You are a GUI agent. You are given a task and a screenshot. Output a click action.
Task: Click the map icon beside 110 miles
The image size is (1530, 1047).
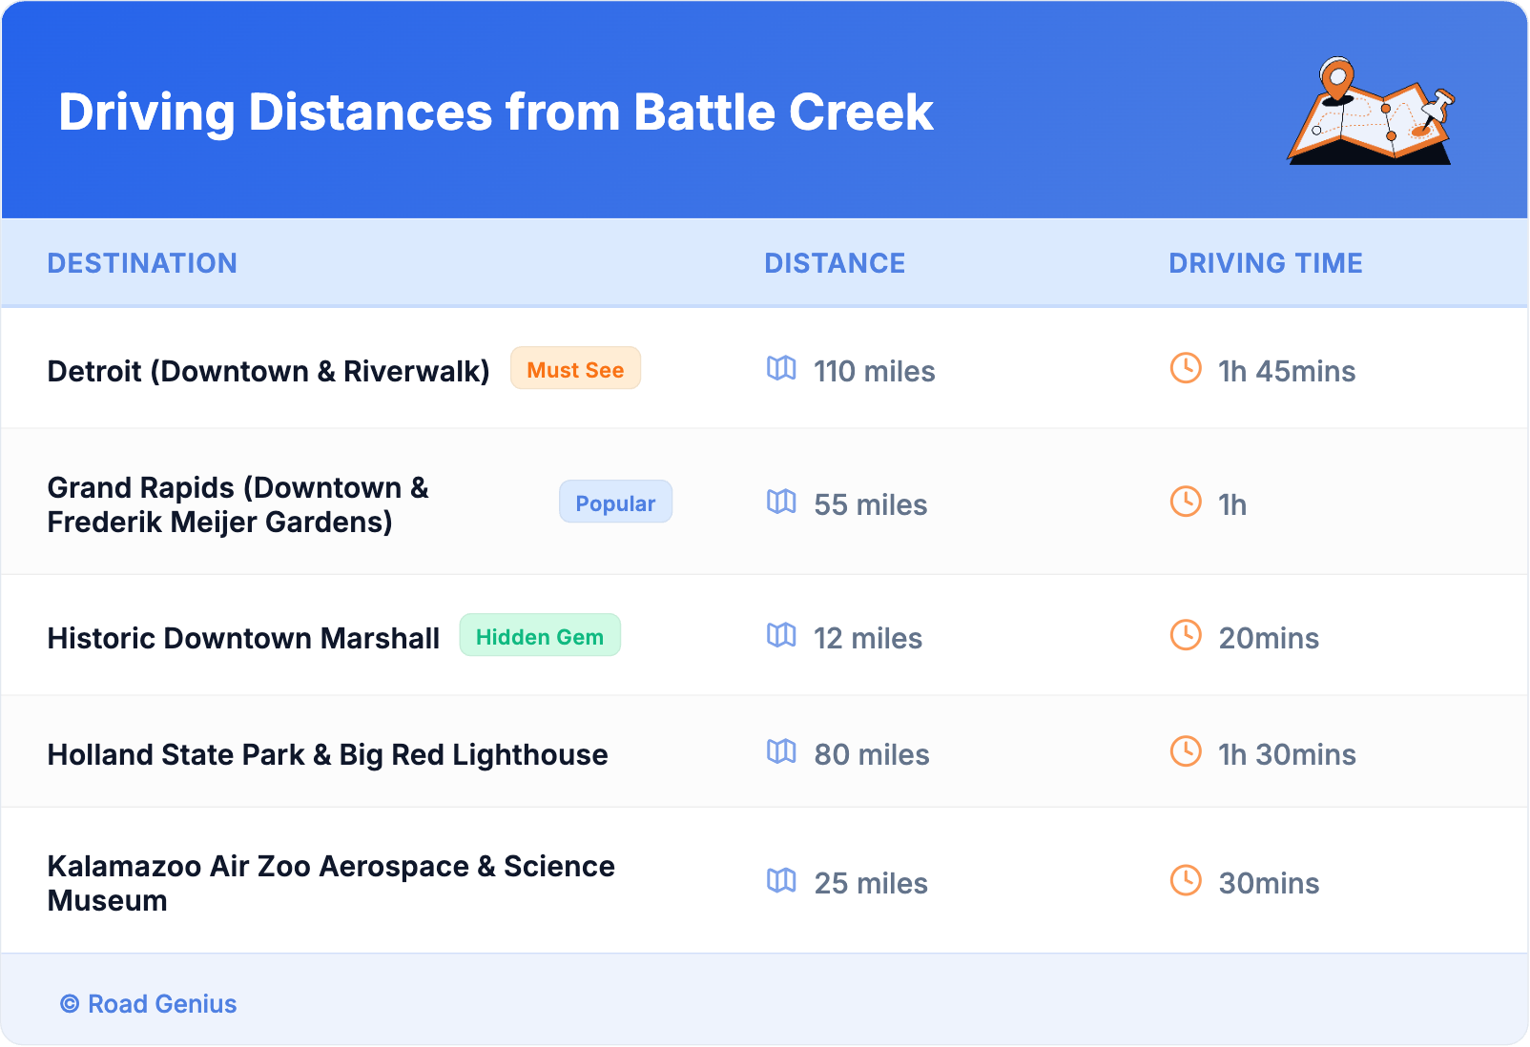781,368
